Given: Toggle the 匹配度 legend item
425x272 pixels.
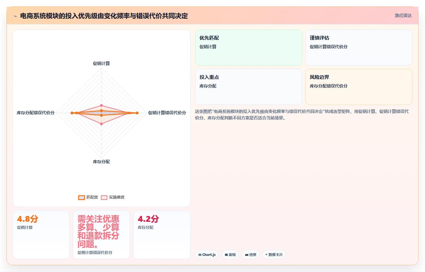Looking at the screenshot, I should pos(88,197).
